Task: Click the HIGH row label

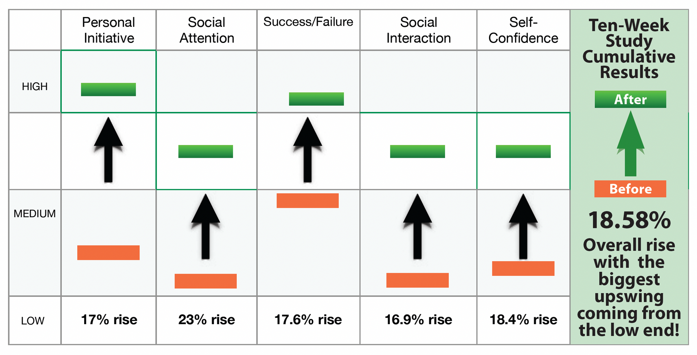Action: (x=35, y=86)
